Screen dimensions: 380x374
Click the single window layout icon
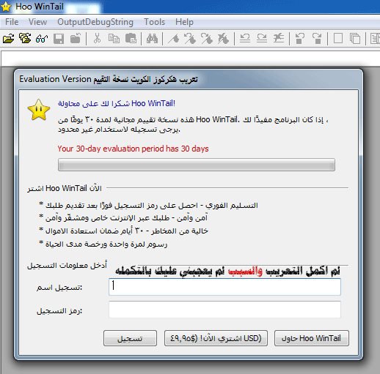coord(338,39)
